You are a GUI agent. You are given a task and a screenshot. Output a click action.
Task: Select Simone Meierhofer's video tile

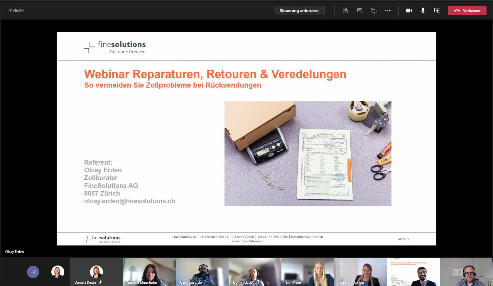point(149,272)
